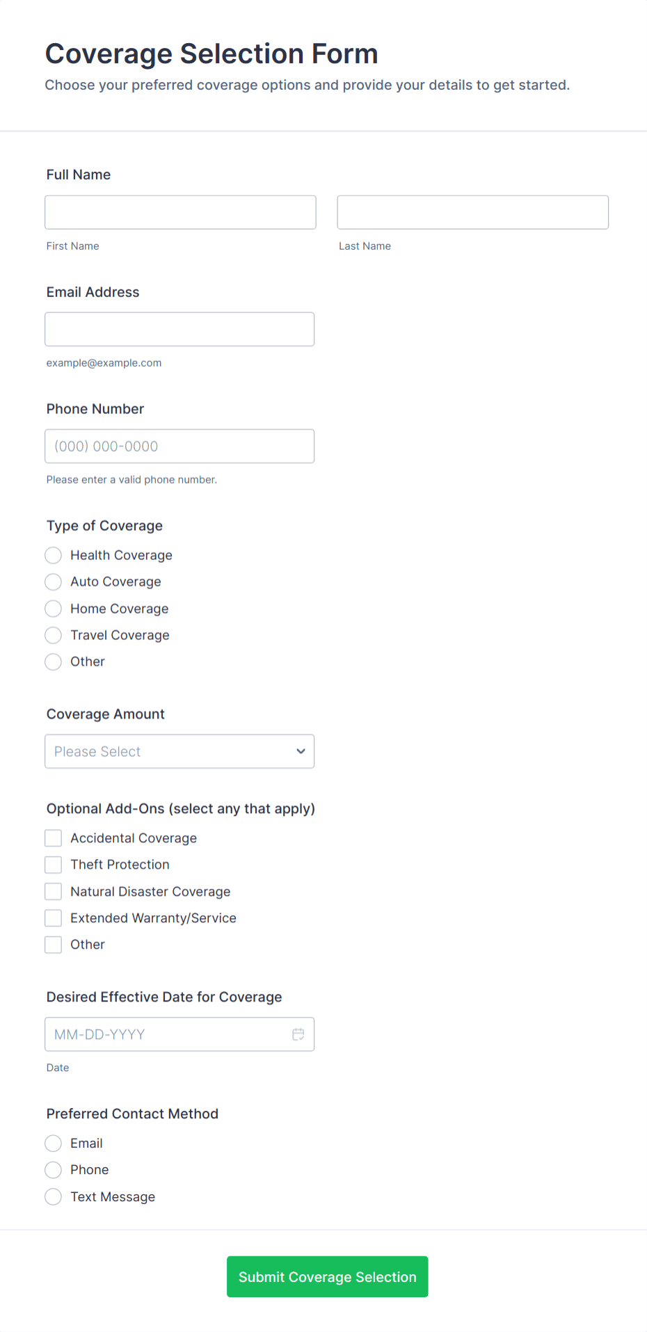The height and width of the screenshot is (1332, 647).
Task: Check the Other add-on option
Action: coord(53,944)
